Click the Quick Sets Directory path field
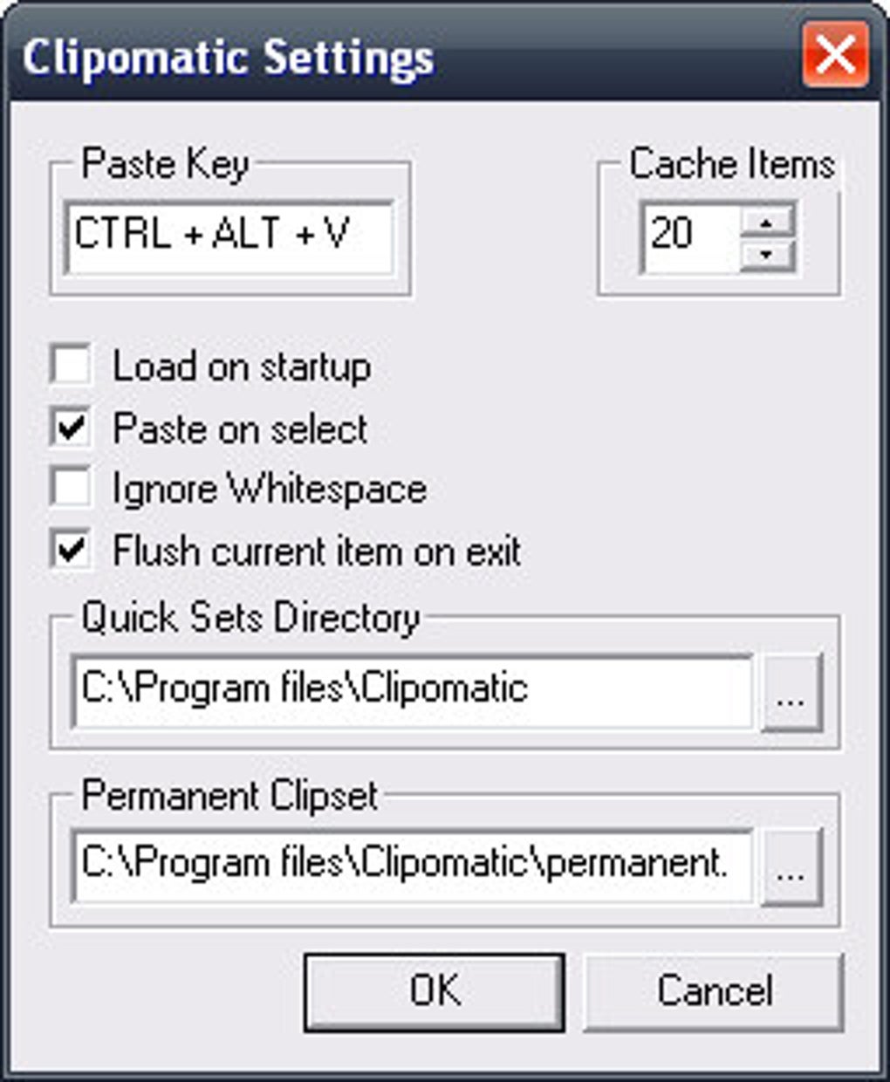 [x=412, y=691]
